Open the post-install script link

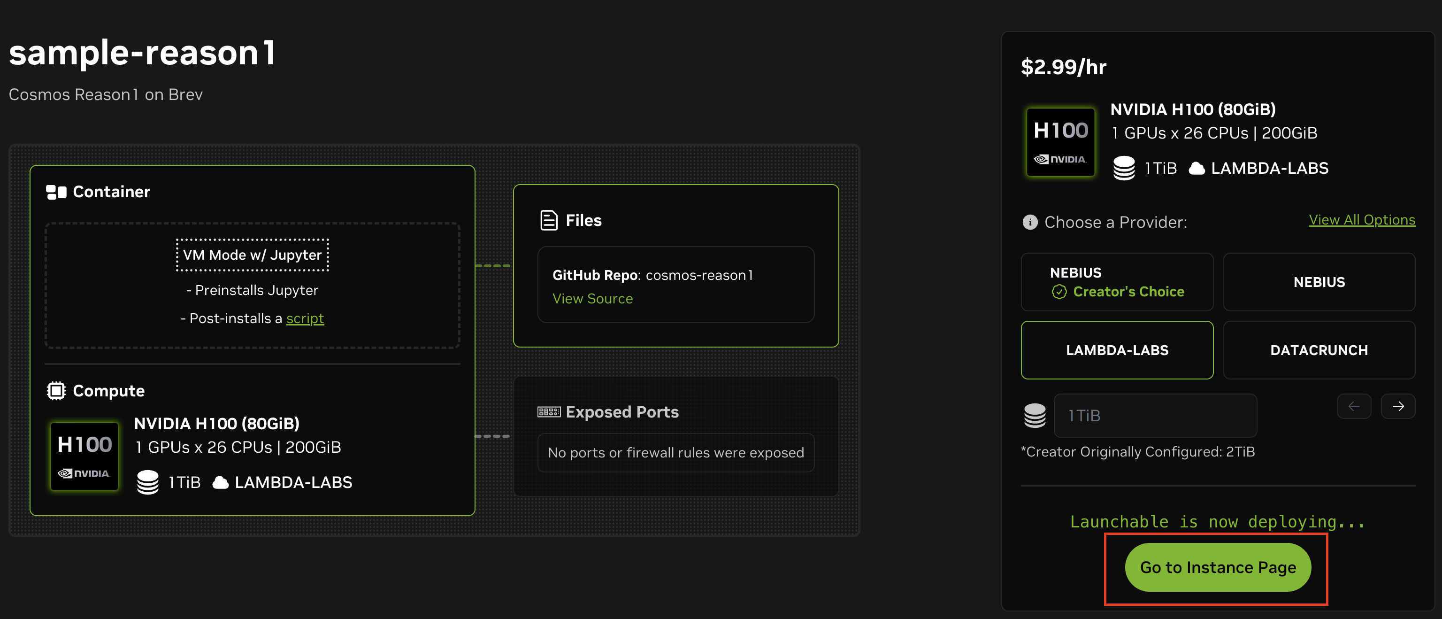click(x=305, y=318)
